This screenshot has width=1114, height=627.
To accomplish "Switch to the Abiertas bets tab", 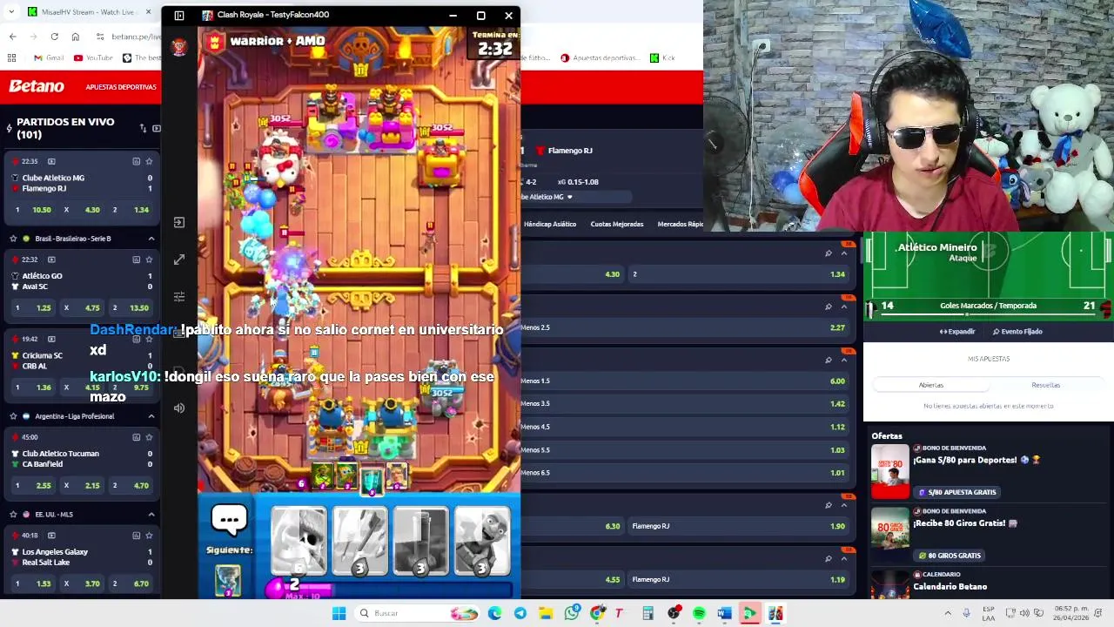I will 931,385.
